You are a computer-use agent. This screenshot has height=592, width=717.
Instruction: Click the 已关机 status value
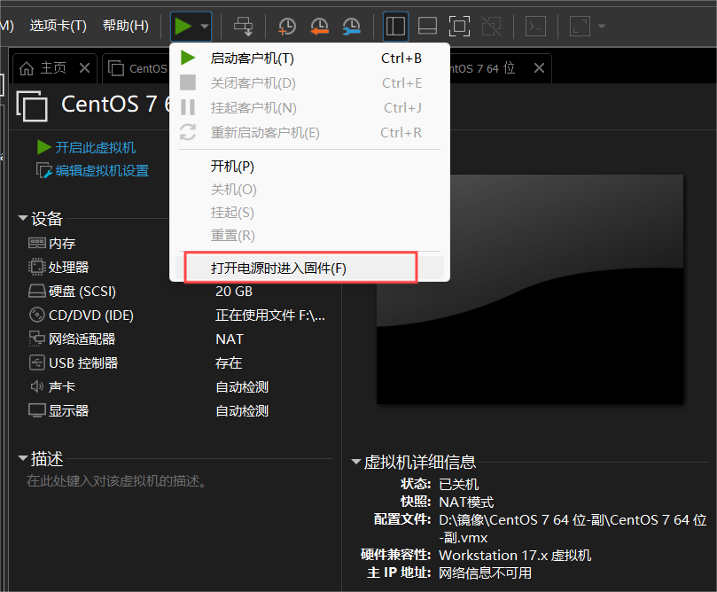(x=458, y=484)
